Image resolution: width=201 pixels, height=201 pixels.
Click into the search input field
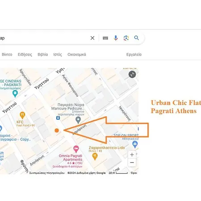pyautogui.click(x=45, y=38)
